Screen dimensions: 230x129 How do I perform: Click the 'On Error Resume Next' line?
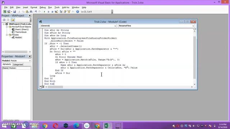tap(69, 57)
